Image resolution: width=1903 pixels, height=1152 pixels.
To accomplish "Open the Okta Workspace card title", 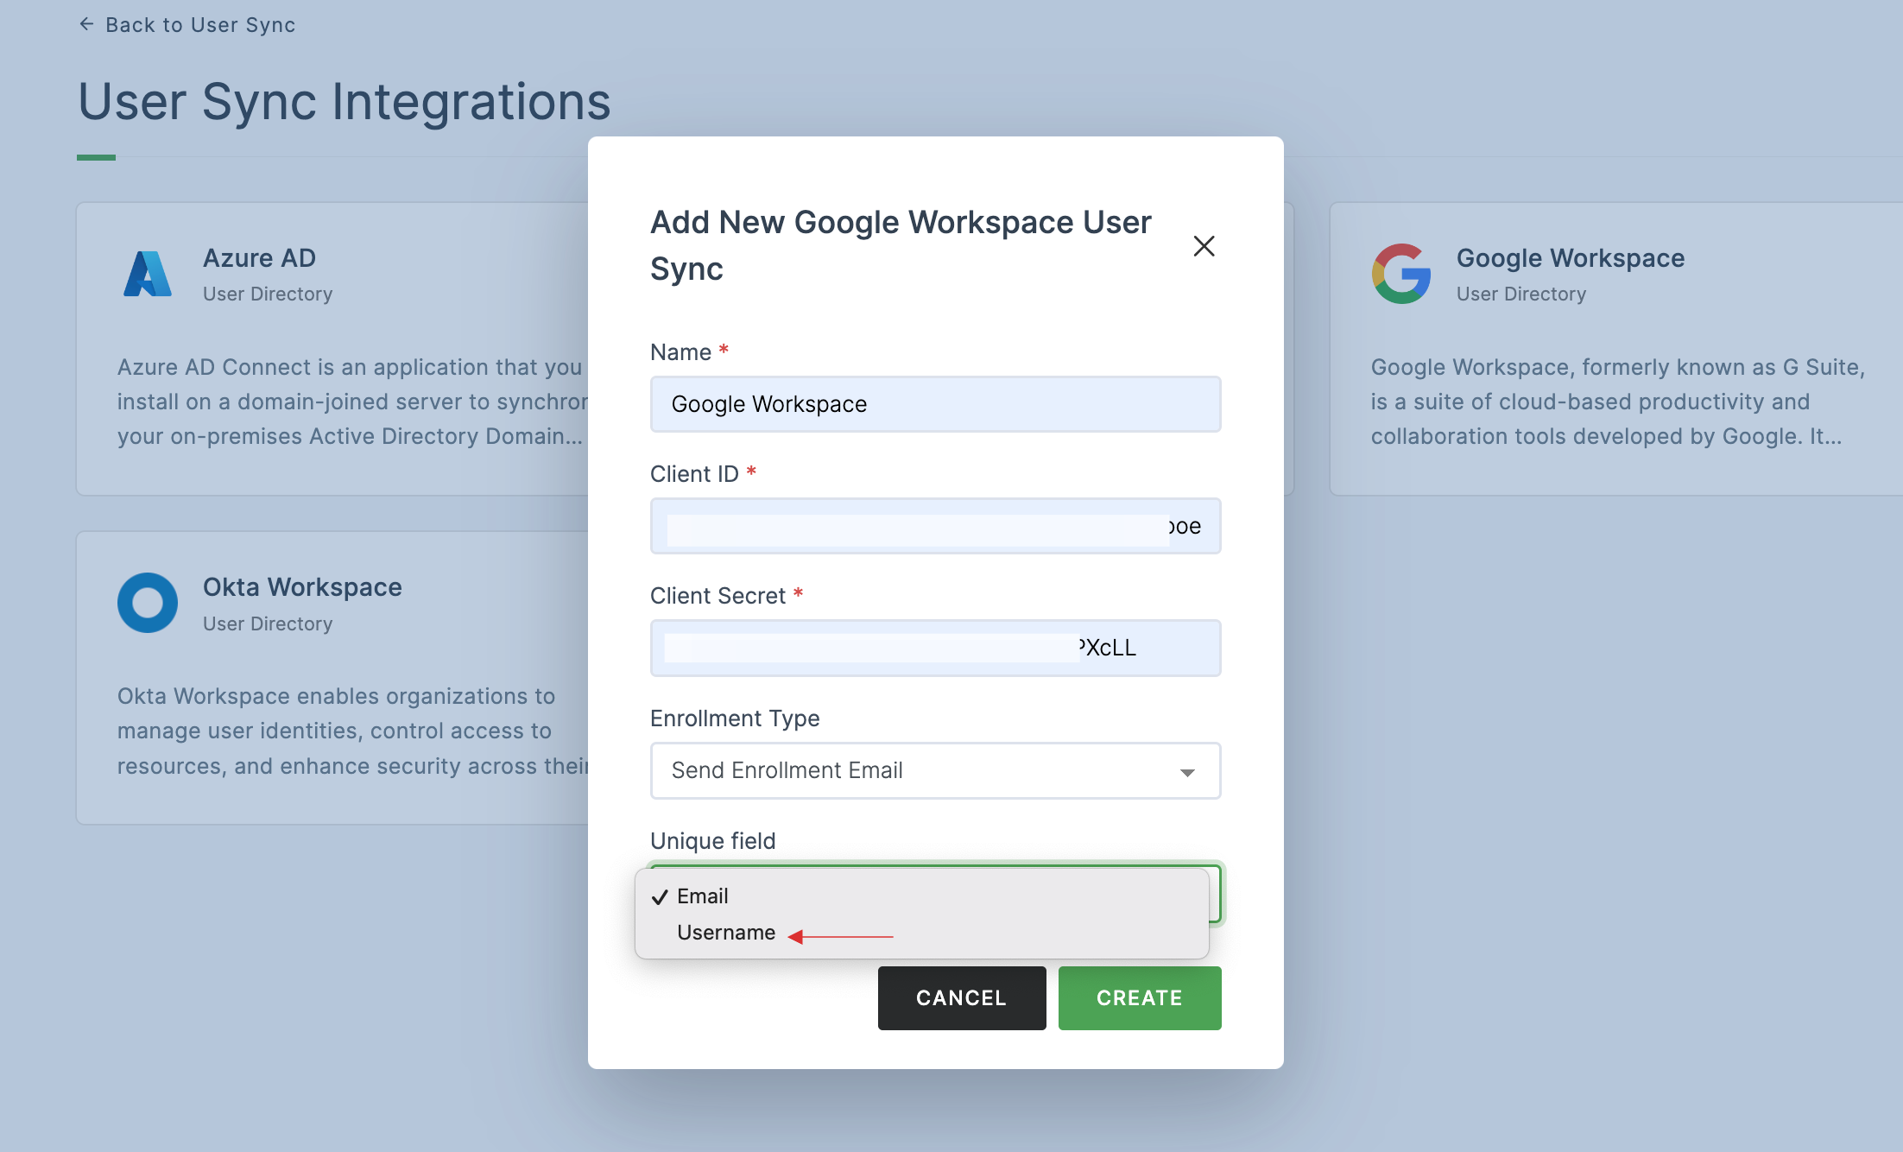I will point(302,587).
